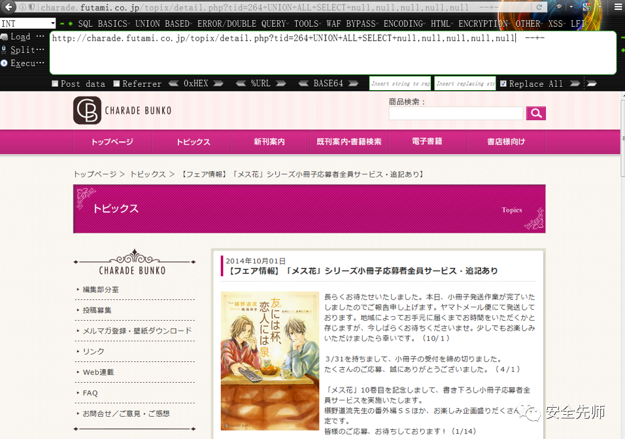Click the Insert replacing string field
This screenshot has height=439, width=625.
(465, 83)
